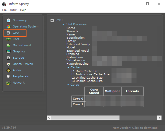Screen dimensions: 165x131
Task: Click the L3 Unified Cache Size label
Action: click(87, 81)
